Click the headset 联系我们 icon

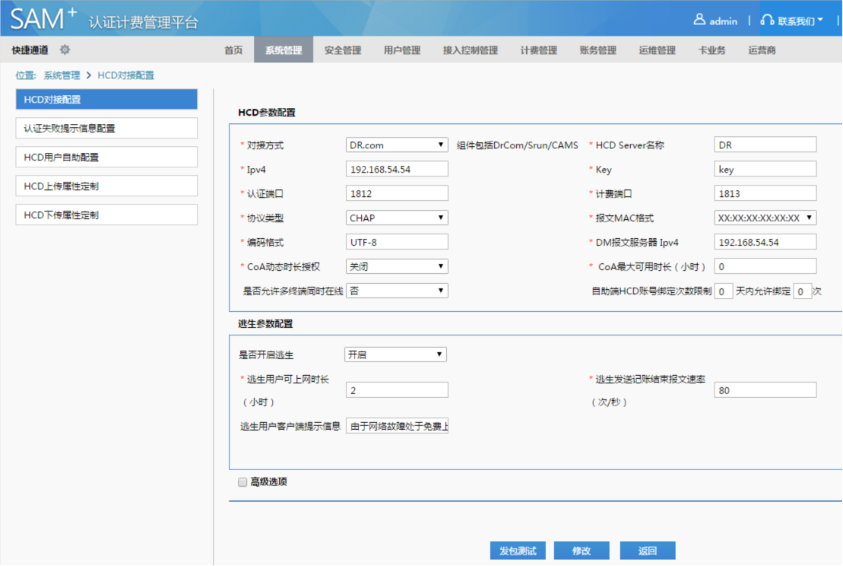click(x=767, y=21)
